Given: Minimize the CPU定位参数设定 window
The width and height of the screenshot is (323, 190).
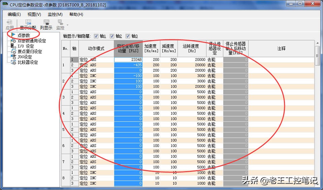Looking at the screenshot, I should pyautogui.click(x=291, y=4).
